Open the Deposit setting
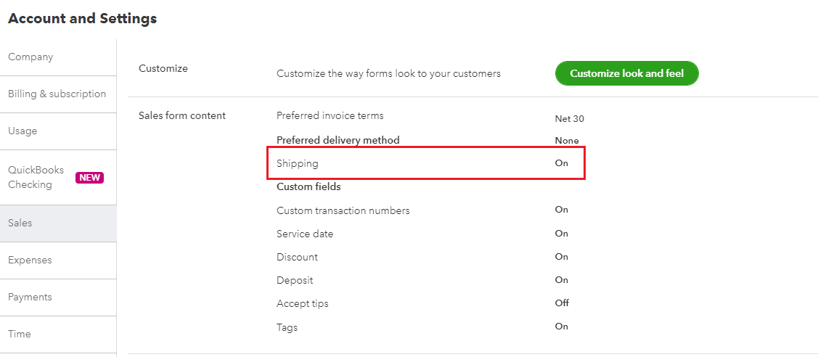 click(295, 281)
